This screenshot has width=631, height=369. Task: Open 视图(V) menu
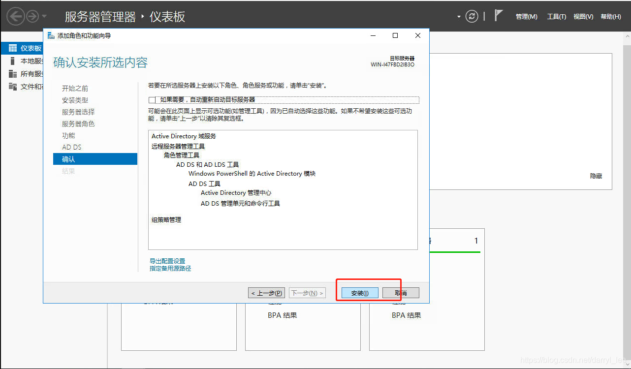click(x=583, y=17)
